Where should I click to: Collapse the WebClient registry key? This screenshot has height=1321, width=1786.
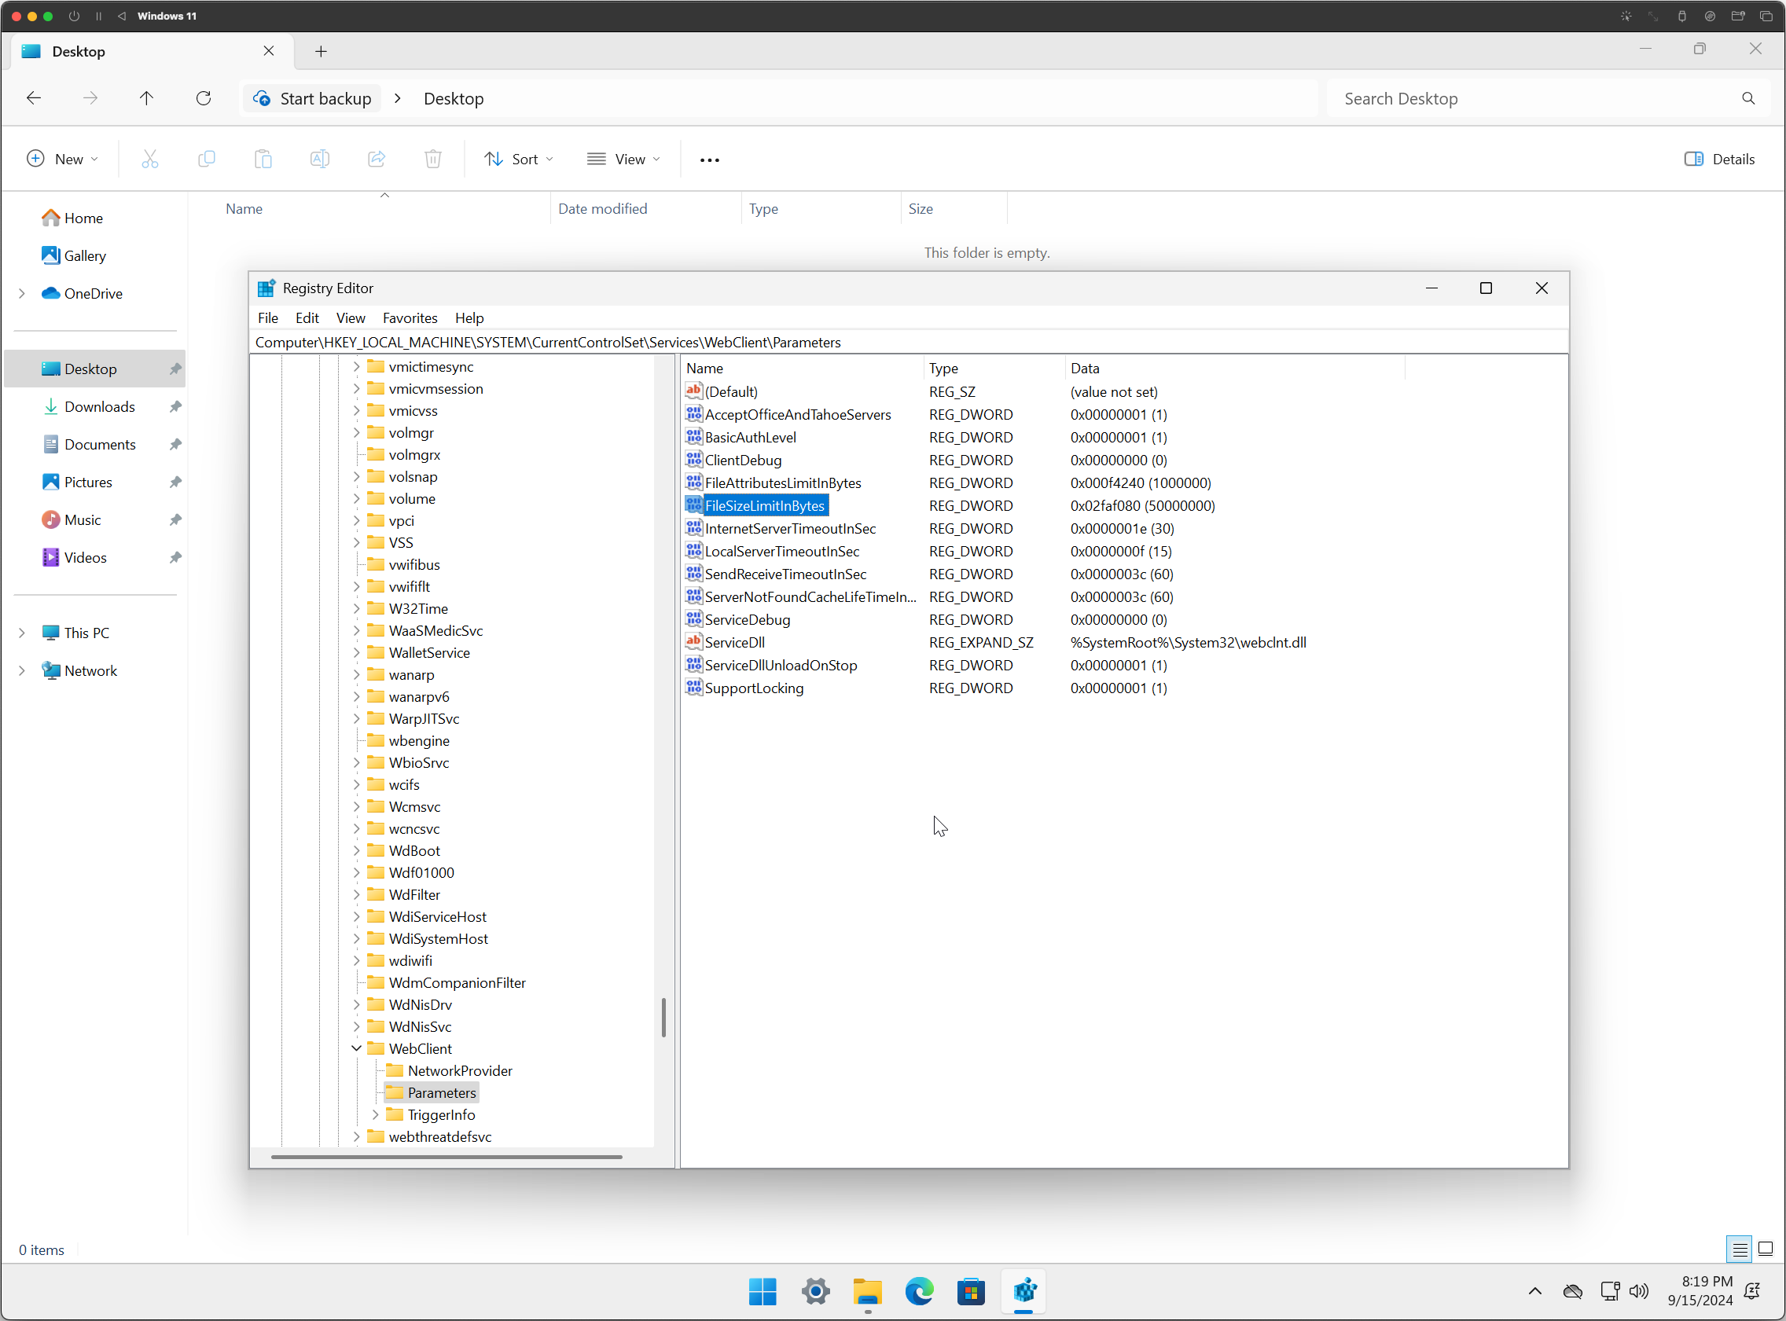click(x=357, y=1048)
